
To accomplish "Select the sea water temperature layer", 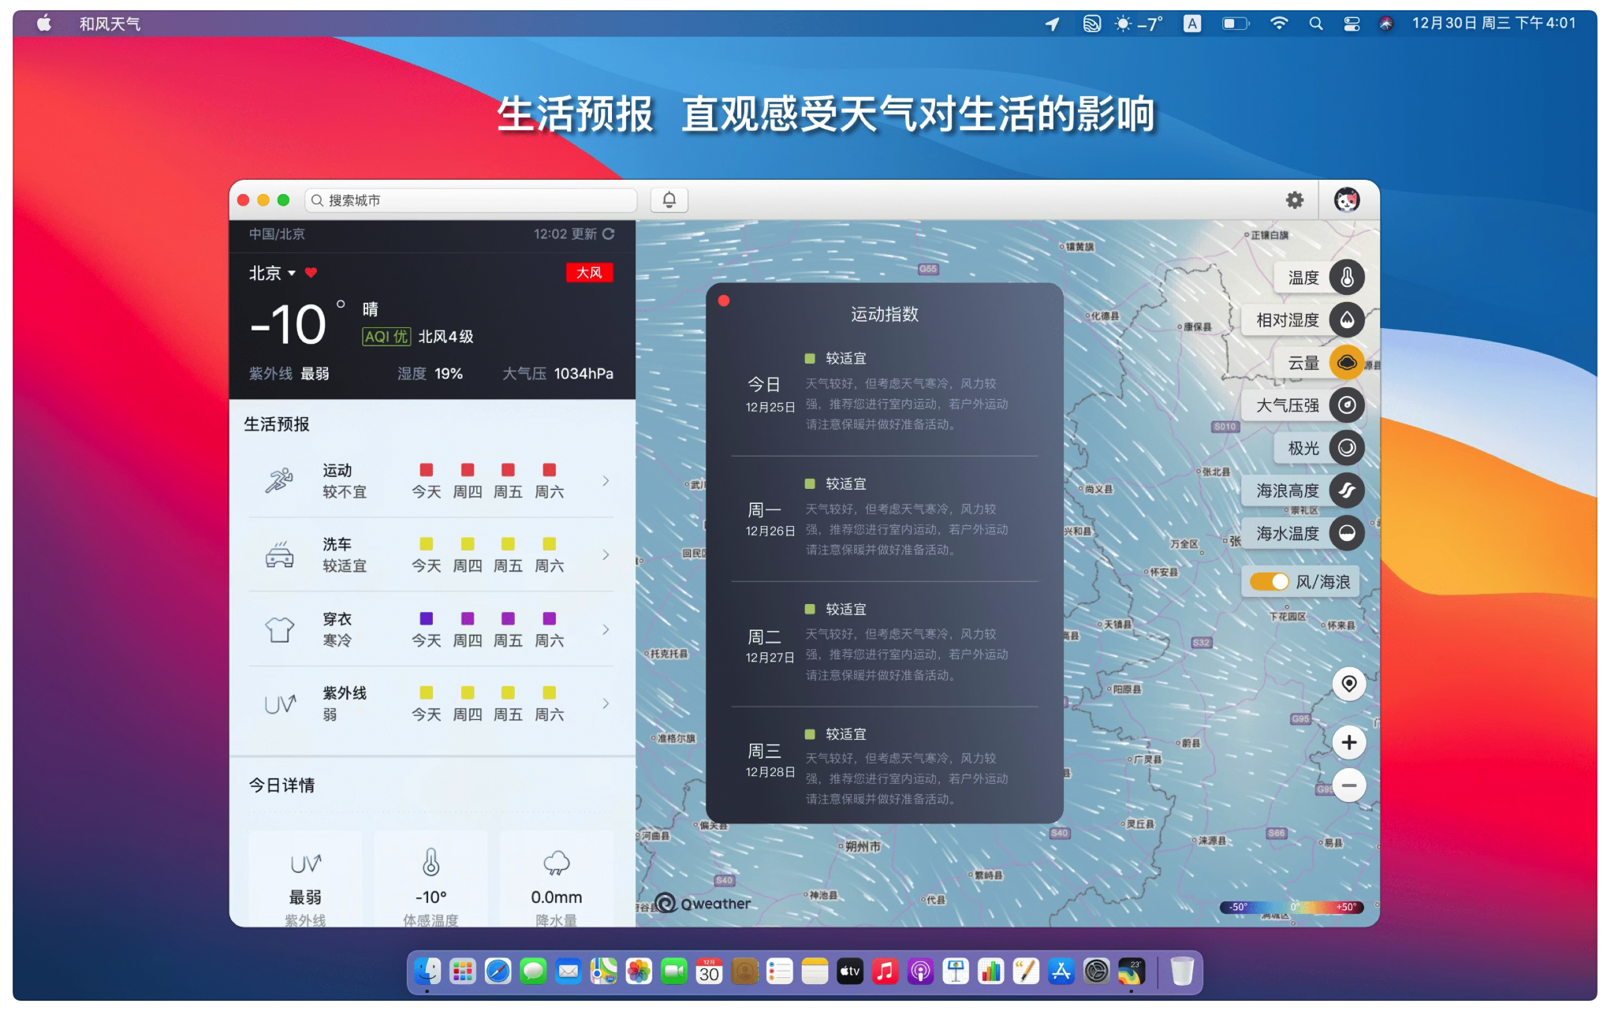I will tap(1347, 533).
